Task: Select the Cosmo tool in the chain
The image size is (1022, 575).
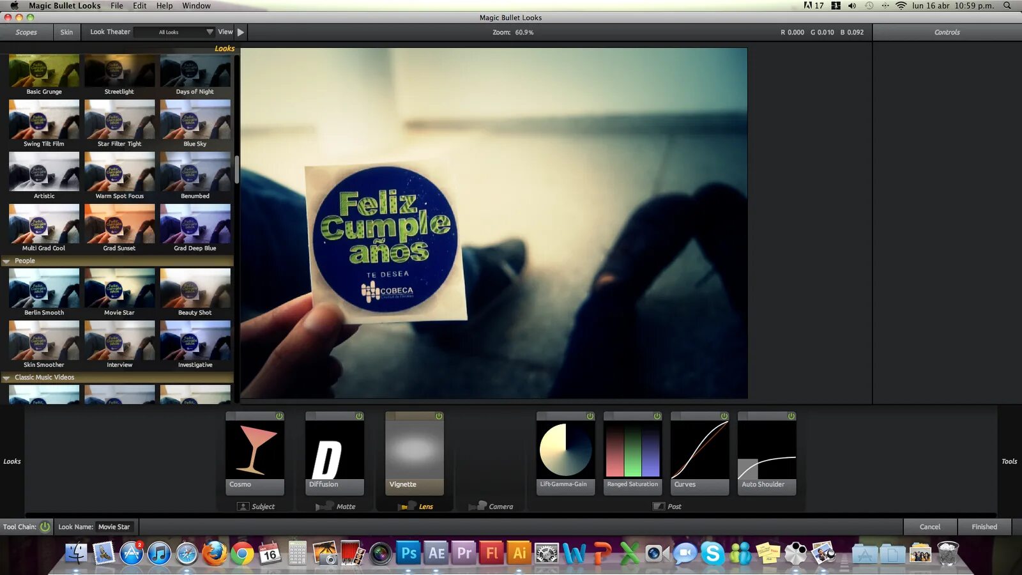Action: (255, 453)
